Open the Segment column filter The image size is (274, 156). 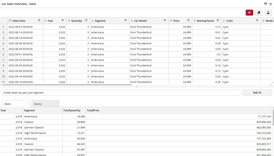coord(125,20)
